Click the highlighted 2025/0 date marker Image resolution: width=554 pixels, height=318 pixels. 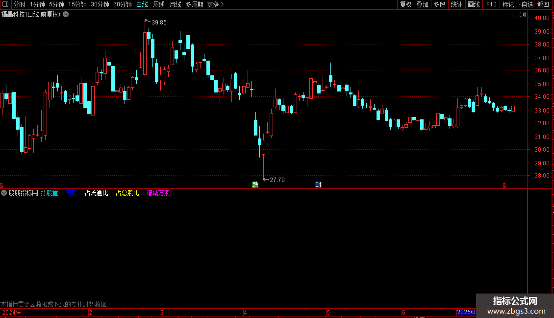(466, 312)
